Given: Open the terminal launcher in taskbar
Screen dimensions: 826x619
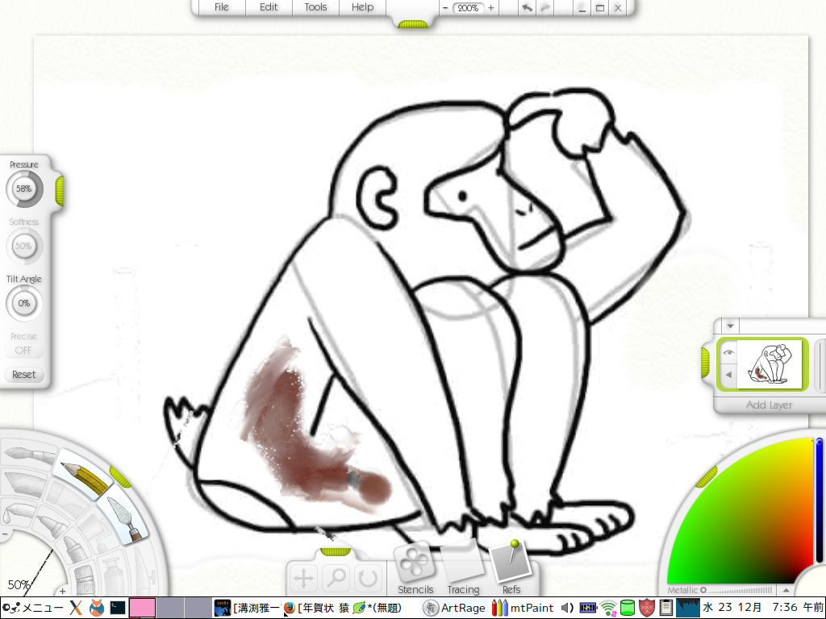Looking at the screenshot, I should pos(117,608).
